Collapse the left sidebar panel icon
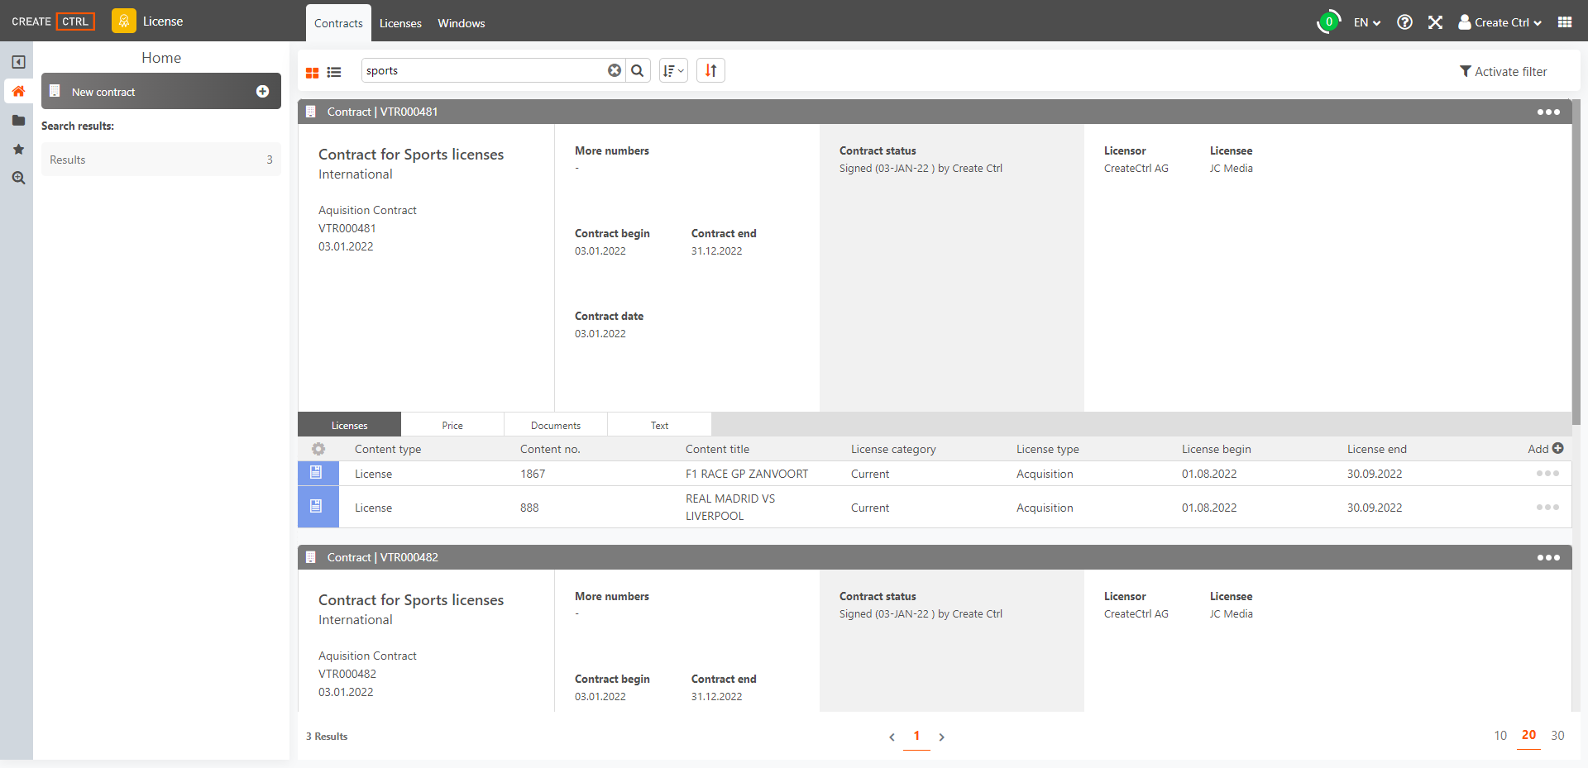 (x=18, y=62)
